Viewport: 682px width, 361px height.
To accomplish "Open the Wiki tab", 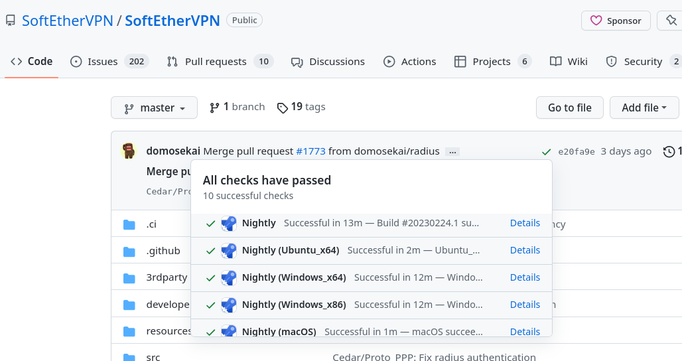I will click(569, 61).
